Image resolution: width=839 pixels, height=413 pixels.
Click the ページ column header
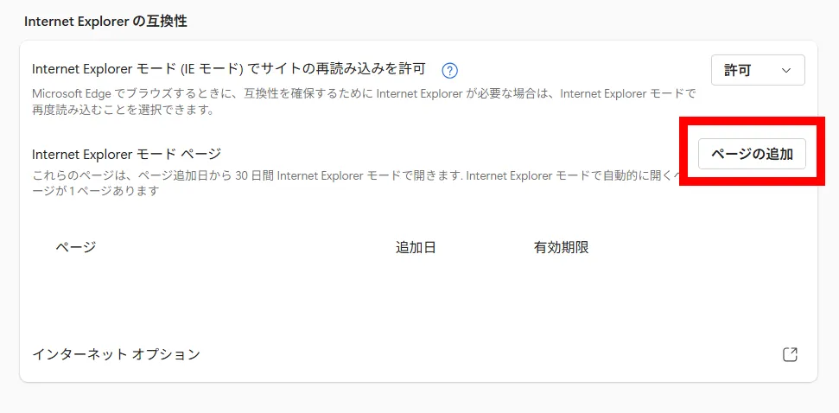(76, 247)
